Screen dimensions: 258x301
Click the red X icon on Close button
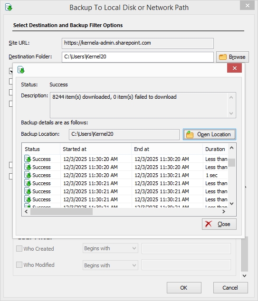pos(209,224)
